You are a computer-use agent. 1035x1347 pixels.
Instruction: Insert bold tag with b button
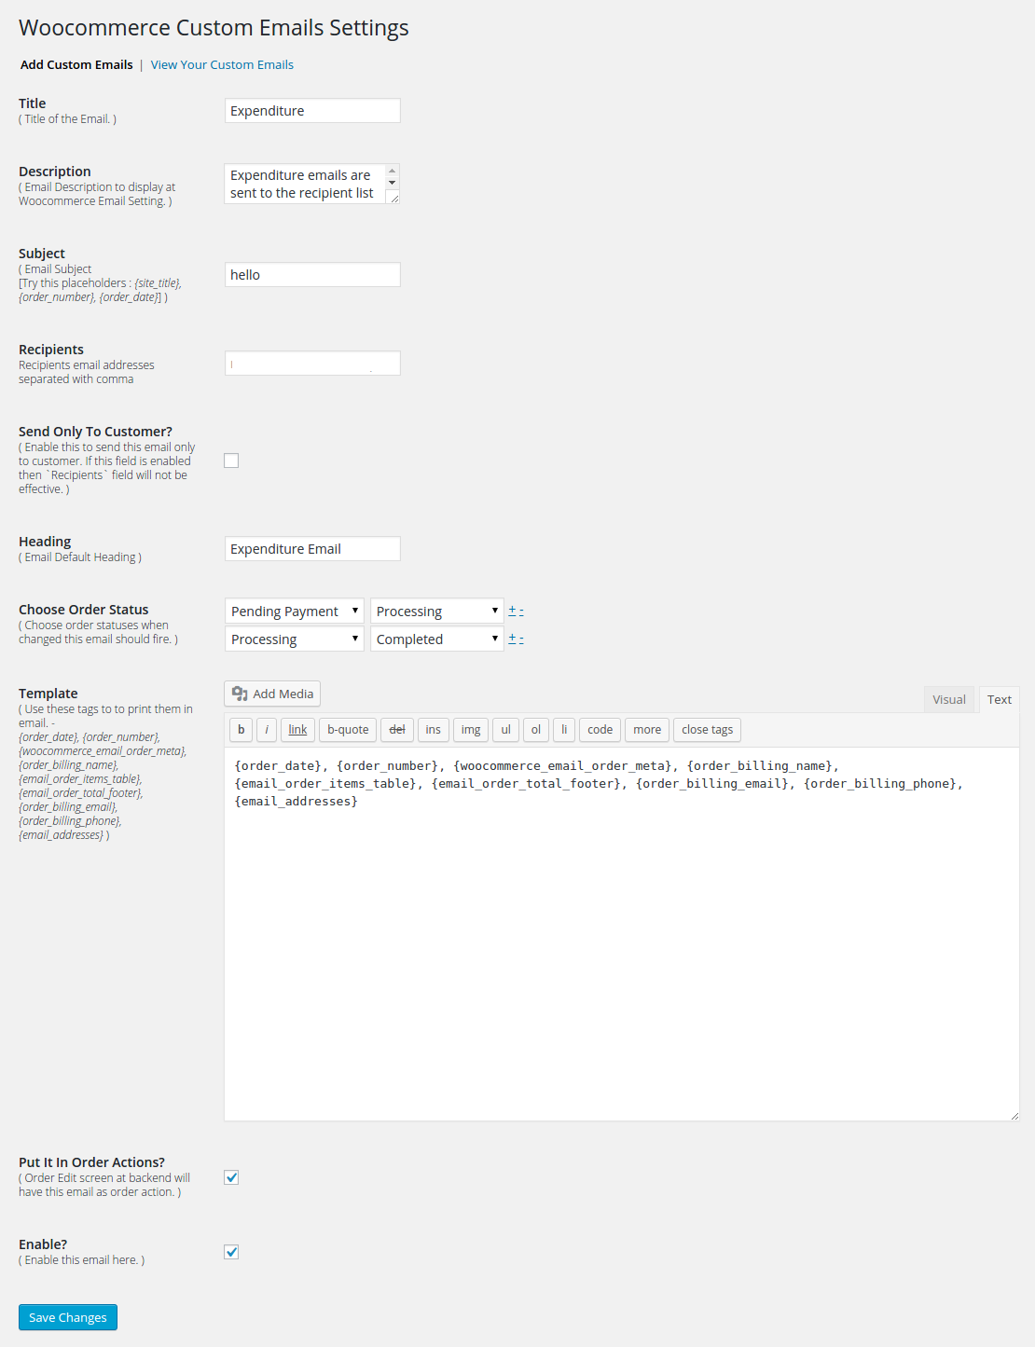click(x=241, y=730)
